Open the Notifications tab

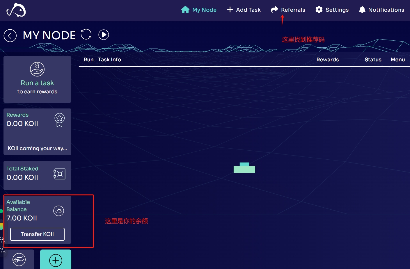(381, 10)
